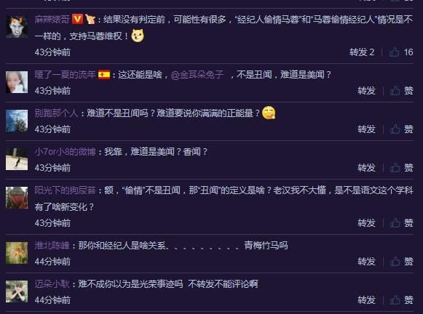Like the comment from 迈朵小耿
This screenshot has width=423, height=314.
tap(401, 300)
